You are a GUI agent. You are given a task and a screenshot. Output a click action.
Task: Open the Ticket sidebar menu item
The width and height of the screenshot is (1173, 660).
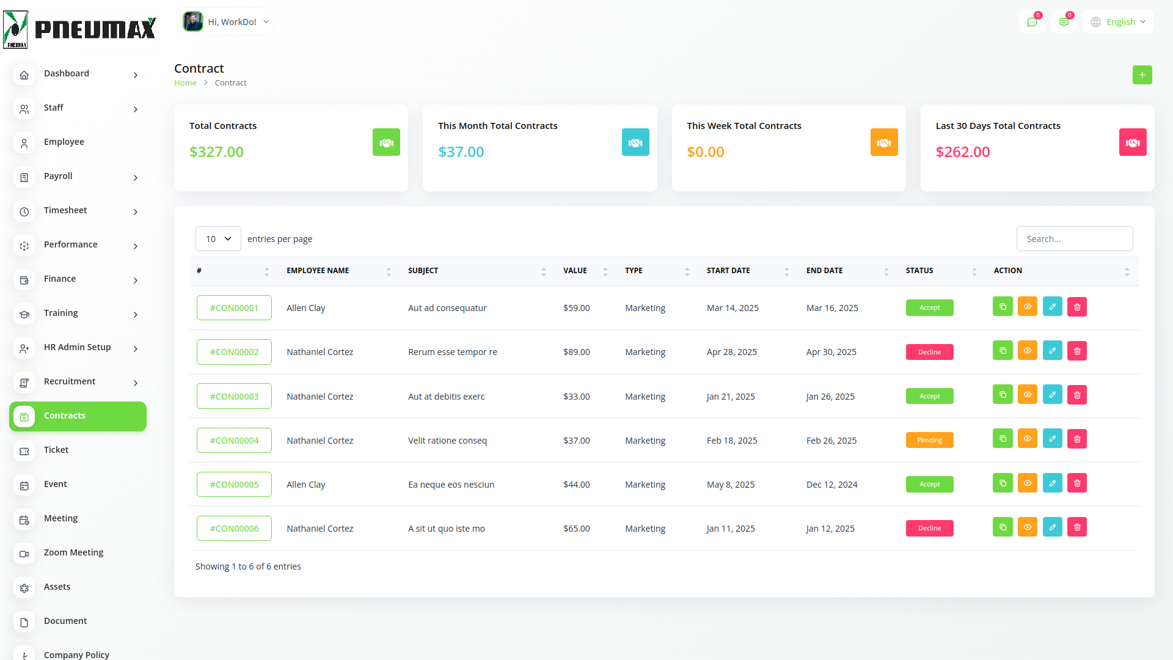pyautogui.click(x=56, y=450)
